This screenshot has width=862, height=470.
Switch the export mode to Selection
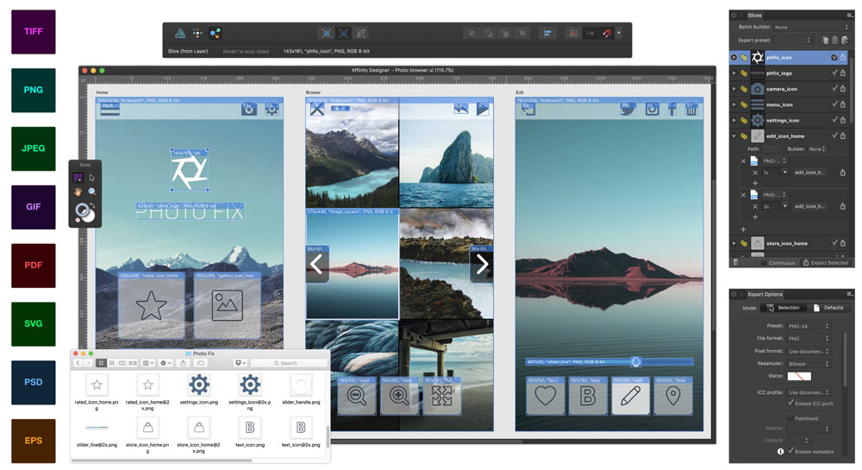click(784, 308)
